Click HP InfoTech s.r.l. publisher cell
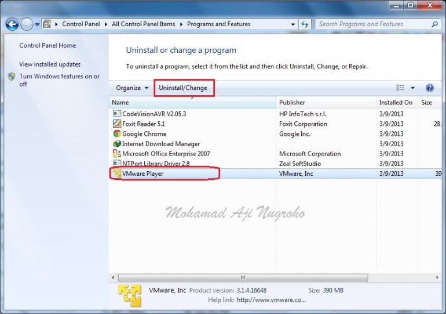The width and height of the screenshot is (446, 314). coord(302,114)
